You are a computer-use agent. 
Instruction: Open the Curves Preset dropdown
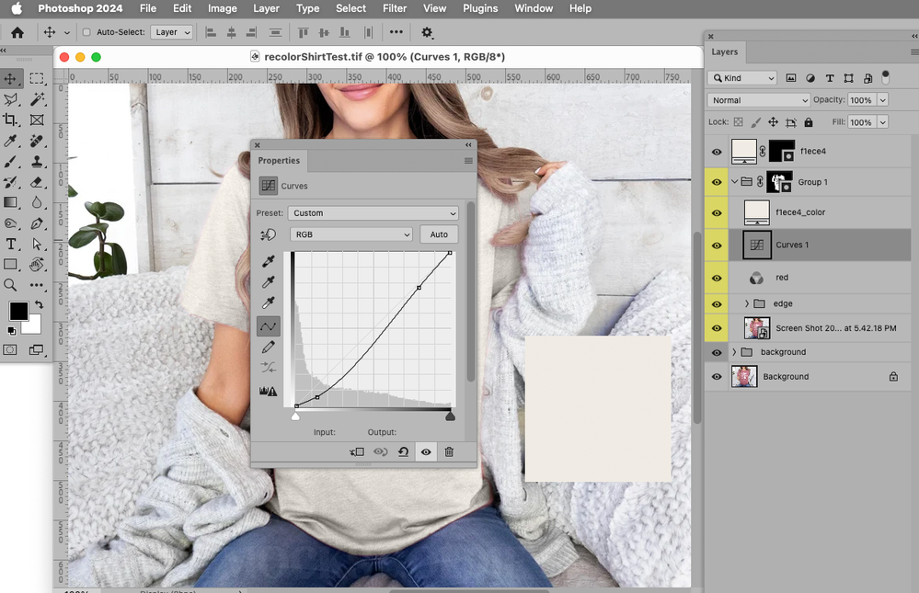pyautogui.click(x=373, y=212)
